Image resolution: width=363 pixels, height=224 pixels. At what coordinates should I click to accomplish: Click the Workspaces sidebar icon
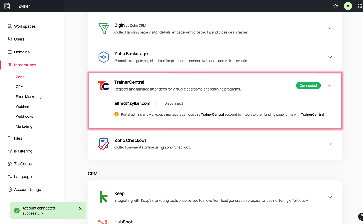10,26
